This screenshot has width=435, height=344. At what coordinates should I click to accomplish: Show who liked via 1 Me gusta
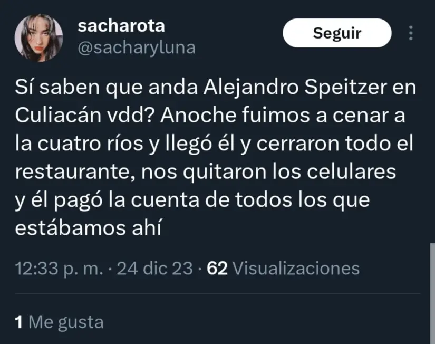[x=59, y=322]
